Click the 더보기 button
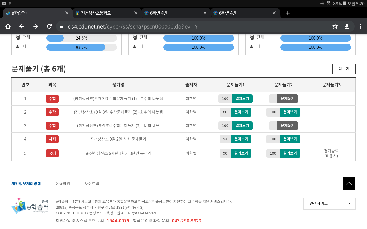 coord(344,69)
